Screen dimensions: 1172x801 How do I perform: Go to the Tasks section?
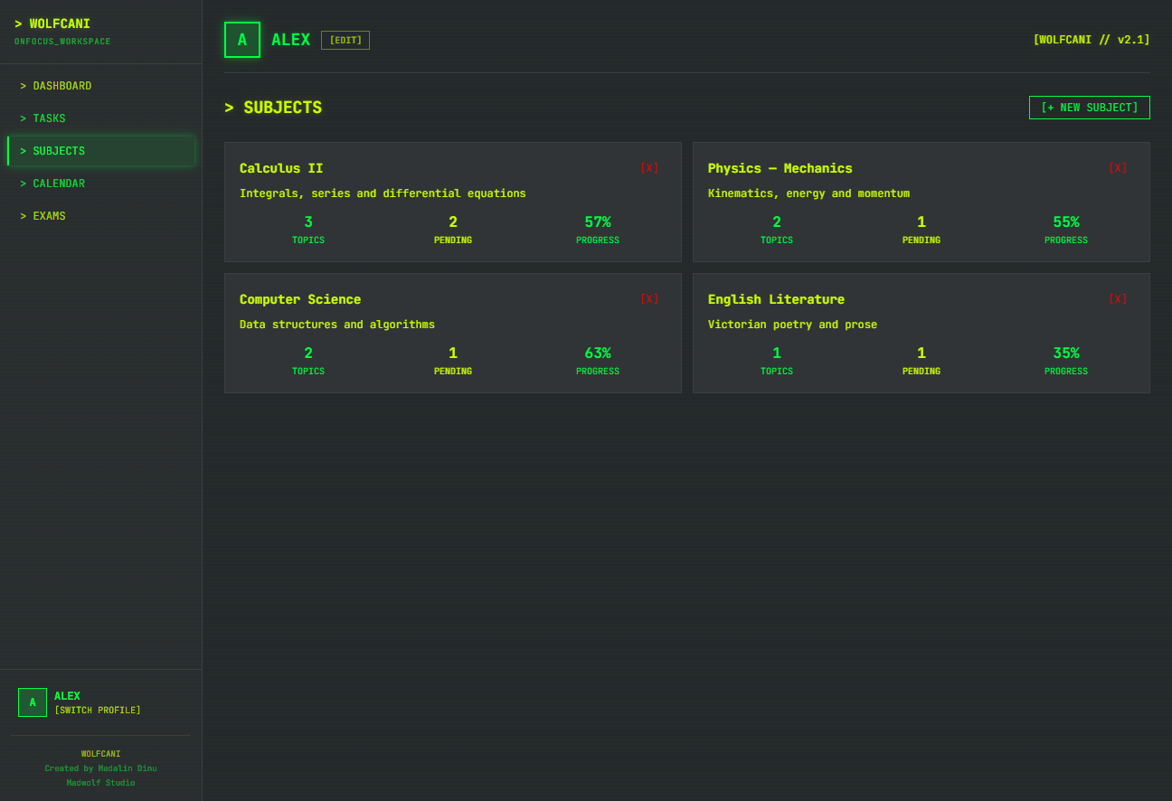coord(100,118)
